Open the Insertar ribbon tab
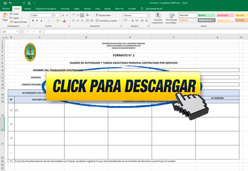Viewport: 248px width, 171px height. click(x=27, y=8)
